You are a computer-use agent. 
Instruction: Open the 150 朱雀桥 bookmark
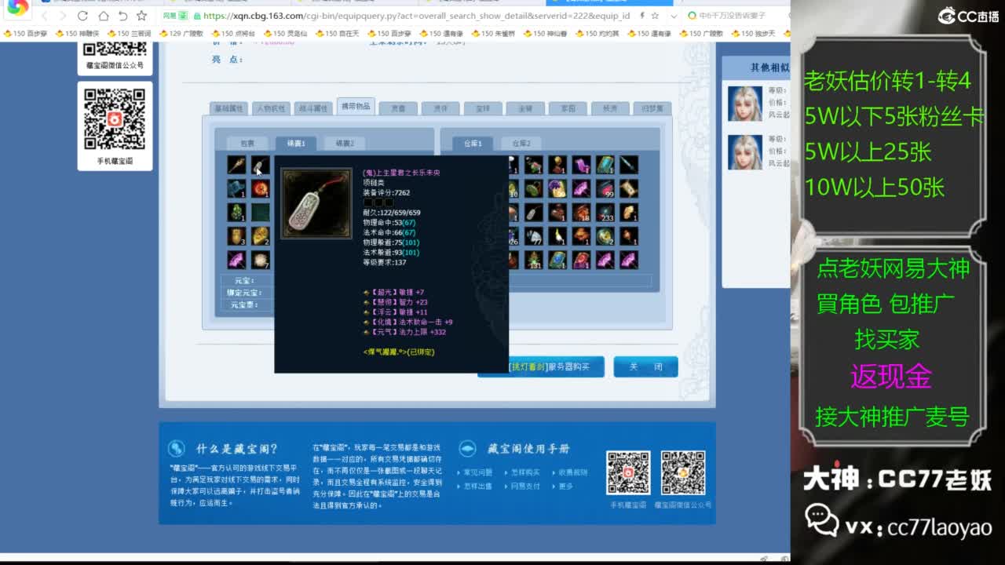pos(492,34)
